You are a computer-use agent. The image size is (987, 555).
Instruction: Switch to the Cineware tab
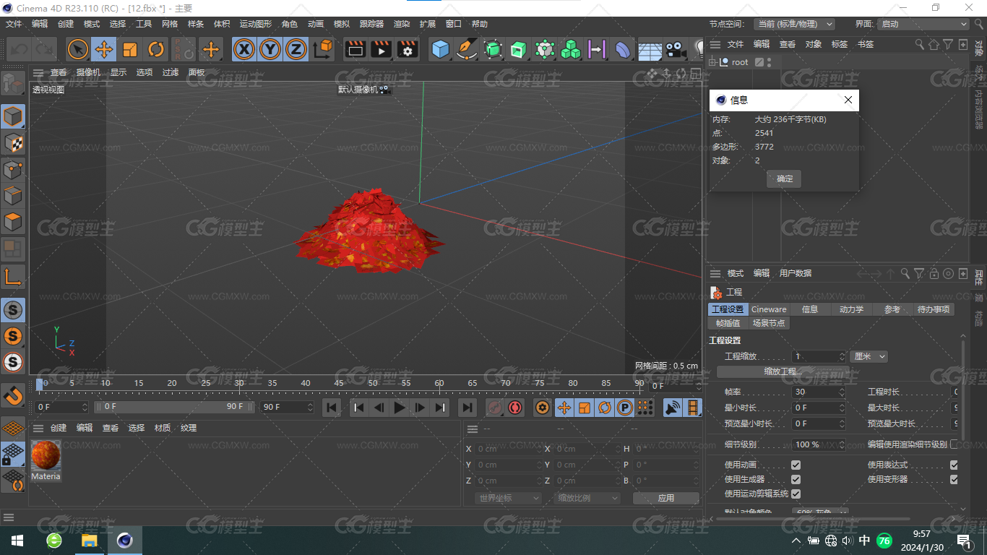[x=769, y=309]
